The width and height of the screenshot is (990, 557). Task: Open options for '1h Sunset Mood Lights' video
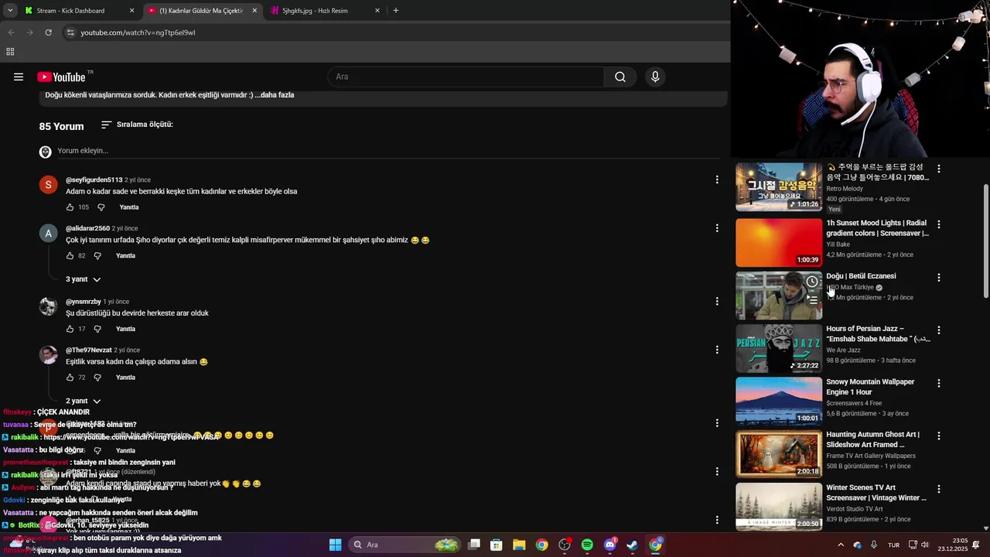pos(939,224)
